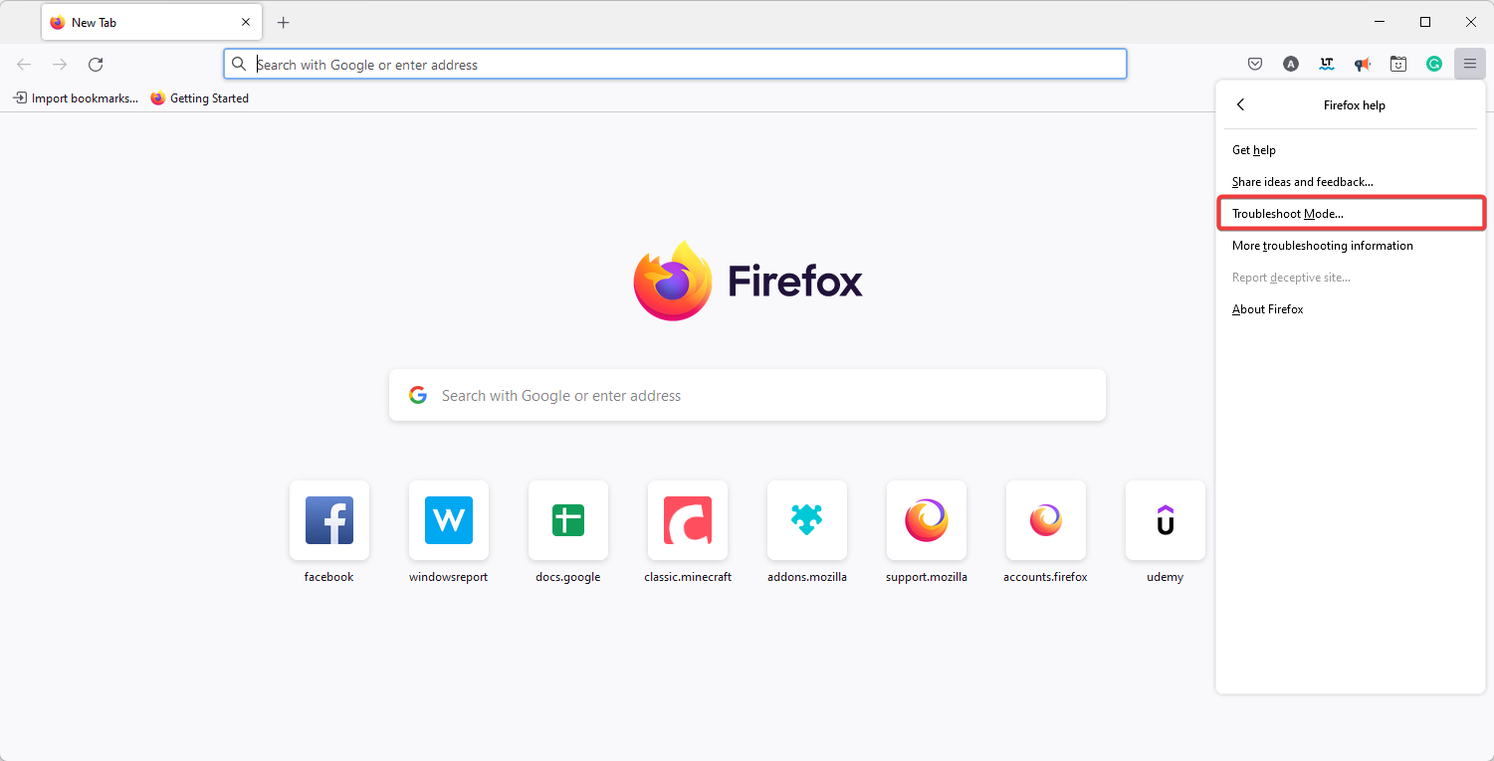Open a new tab with plus button
Viewport: 1494px width, 761px height.
point(284,22)
